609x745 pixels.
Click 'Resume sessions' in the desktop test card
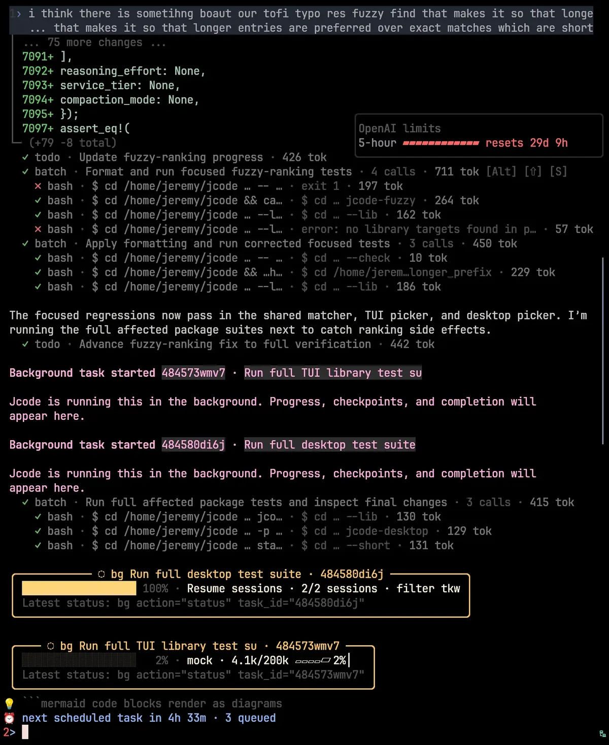(x=234, y=589)
